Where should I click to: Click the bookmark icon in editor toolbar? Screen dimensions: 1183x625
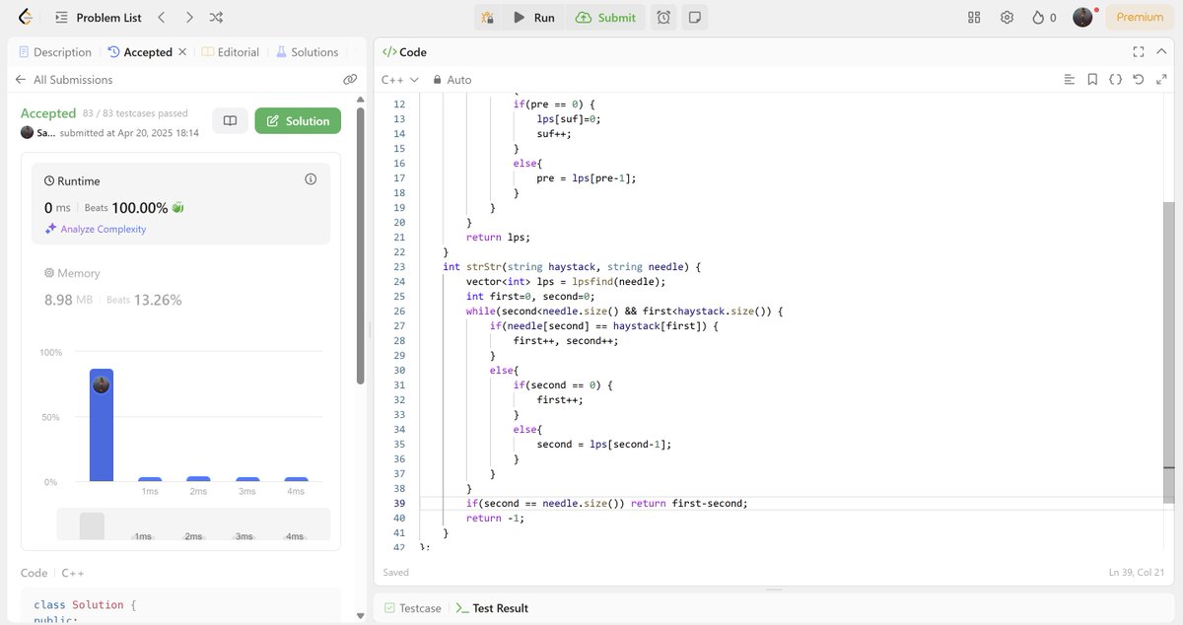pyautogui.click(x=1092, y=80)
